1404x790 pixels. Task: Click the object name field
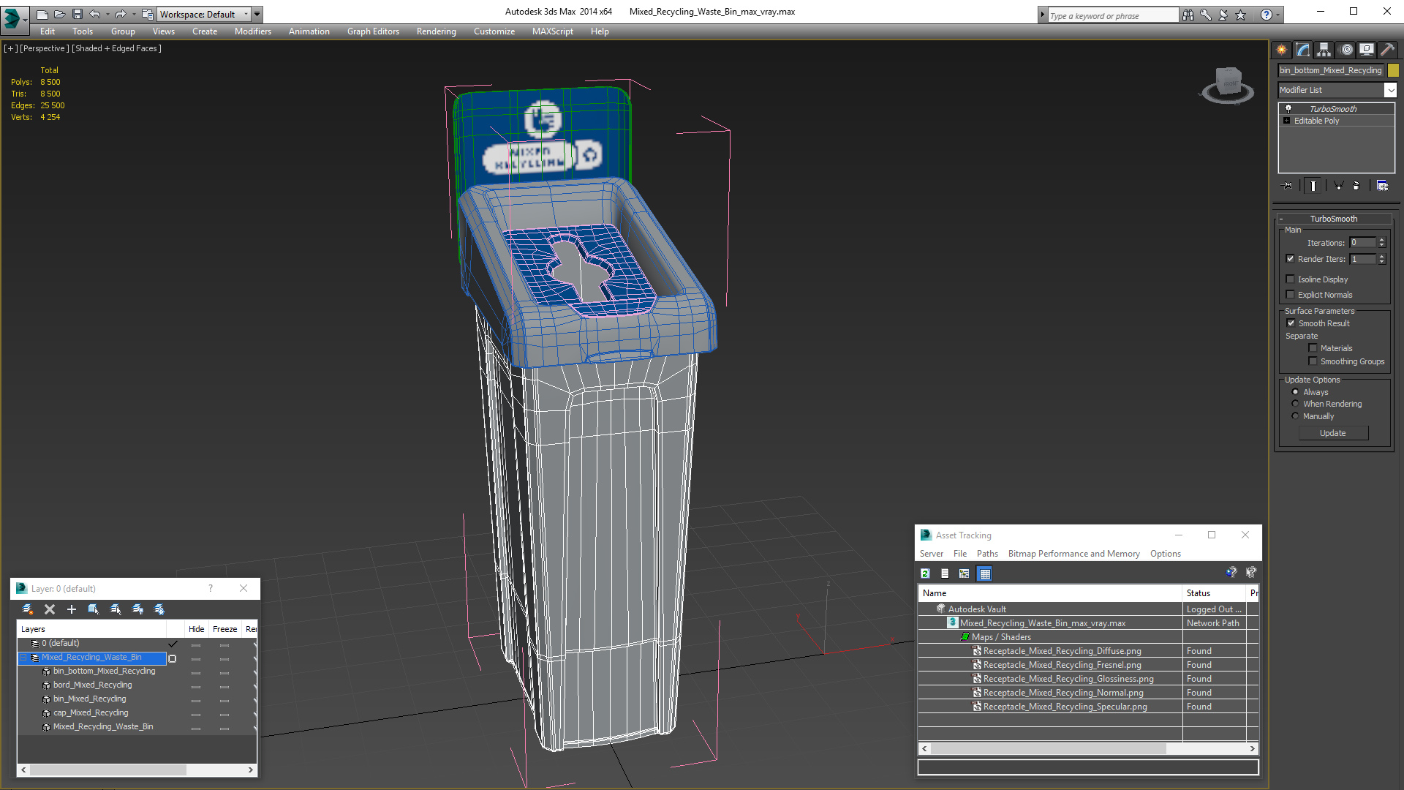pos(1331,70)
